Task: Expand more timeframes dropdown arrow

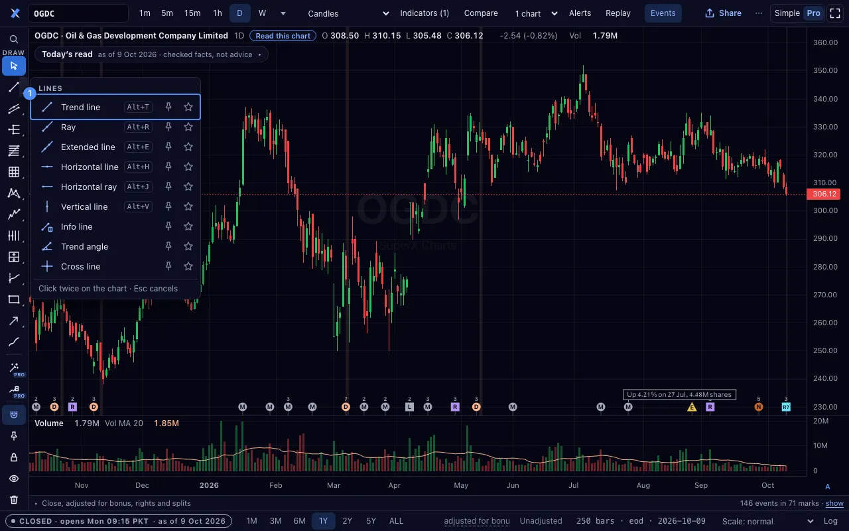Action: 283,13
